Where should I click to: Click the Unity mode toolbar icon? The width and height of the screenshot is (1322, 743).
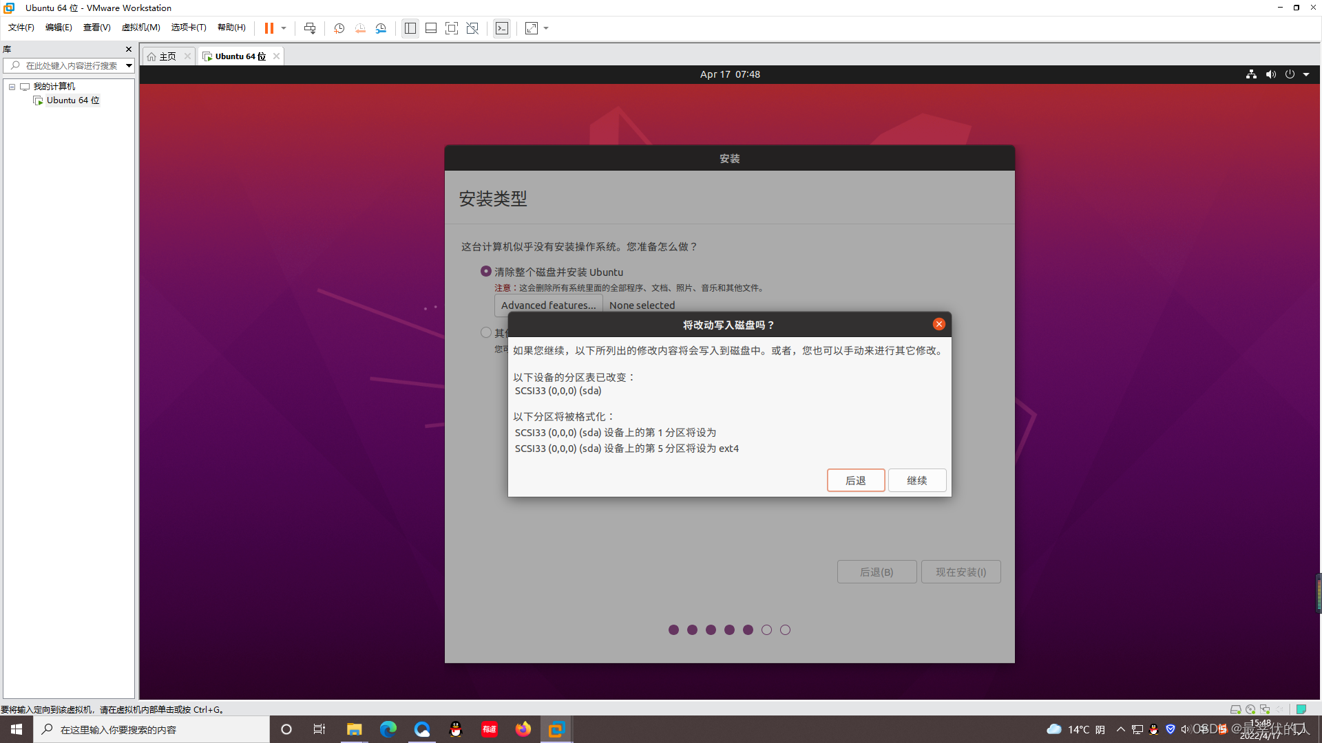[x=472, y=28]
